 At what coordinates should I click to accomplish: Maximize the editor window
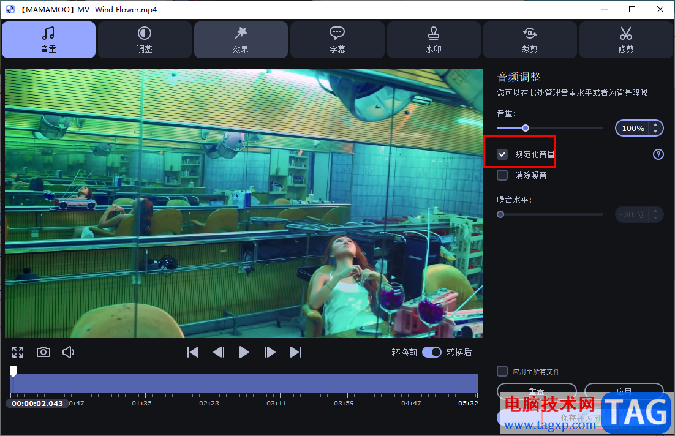[632, 9]
